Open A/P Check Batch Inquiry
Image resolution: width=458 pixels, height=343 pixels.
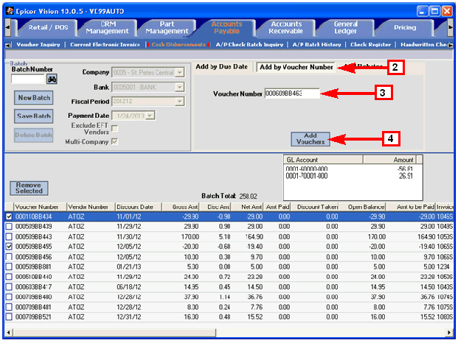pos(249,45)
